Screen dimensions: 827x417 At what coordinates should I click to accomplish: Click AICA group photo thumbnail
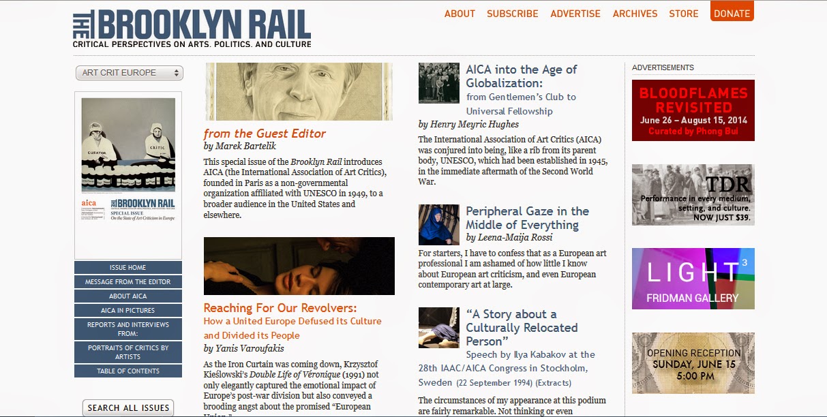click(x=438, y=83)
